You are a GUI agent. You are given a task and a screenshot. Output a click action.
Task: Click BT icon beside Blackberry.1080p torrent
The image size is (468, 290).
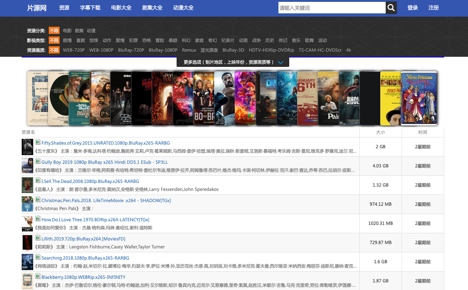(x=38, y=276)
